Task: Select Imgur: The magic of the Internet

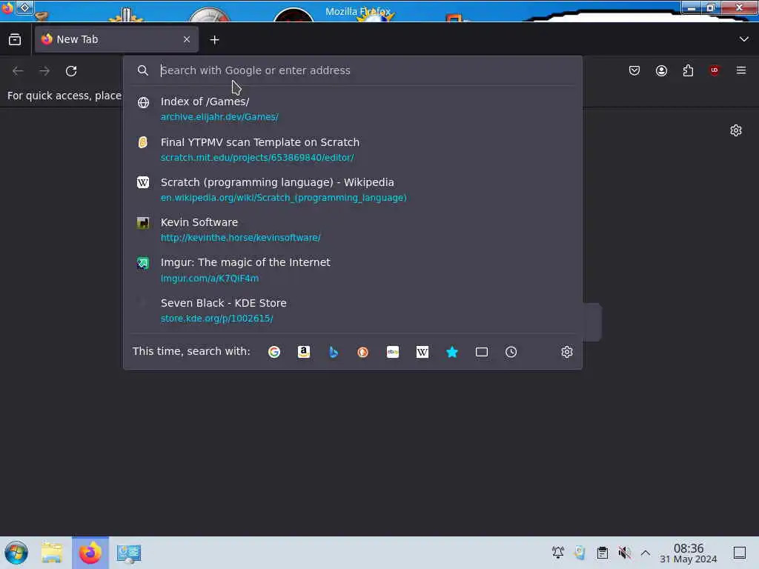Action: click(352, 270)
